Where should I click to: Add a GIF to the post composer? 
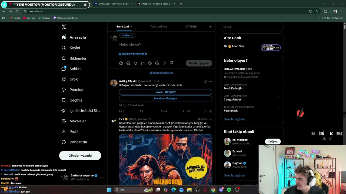pyautogui.click(x=128, y=63)
